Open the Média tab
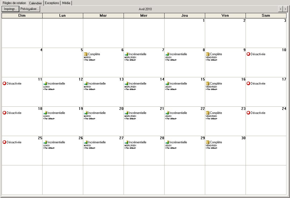This screenshot has height=198, width=290. click(66, 3)
